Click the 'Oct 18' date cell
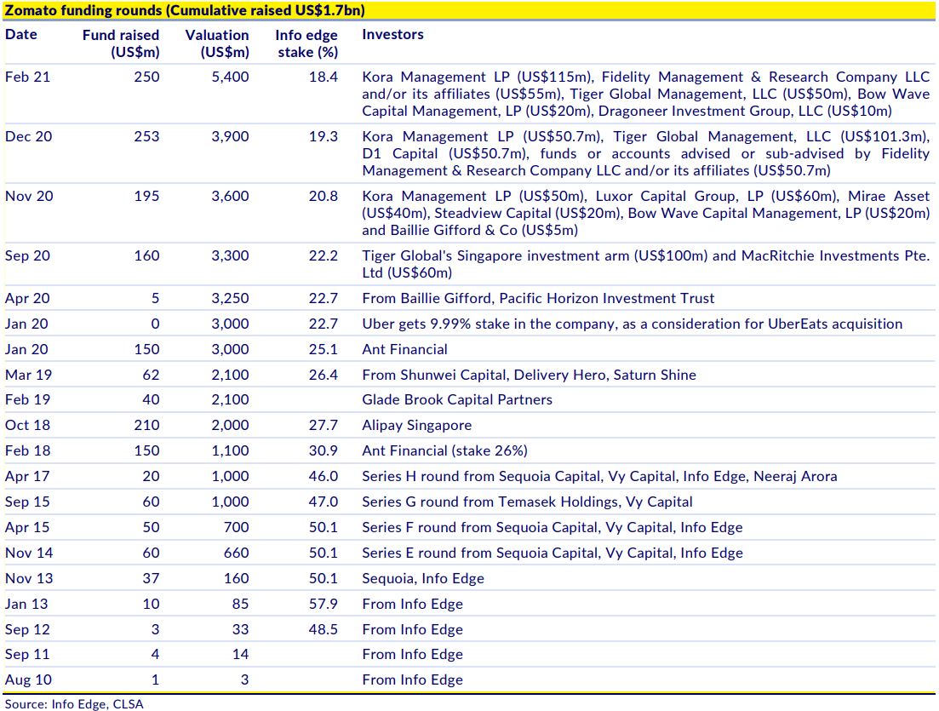This screenshot has width=939, height=711. coord(27,425)
